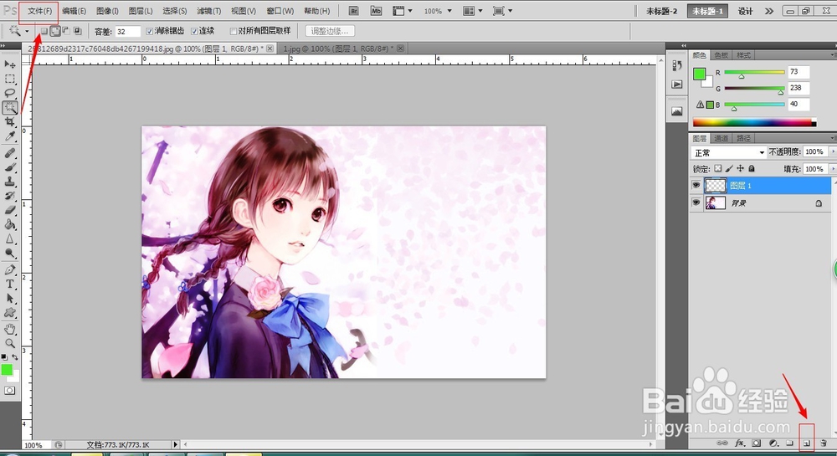This screenshot has width=837, height=456.
Task: Select the Dodge tool
Action: click(x=9, y=254)
